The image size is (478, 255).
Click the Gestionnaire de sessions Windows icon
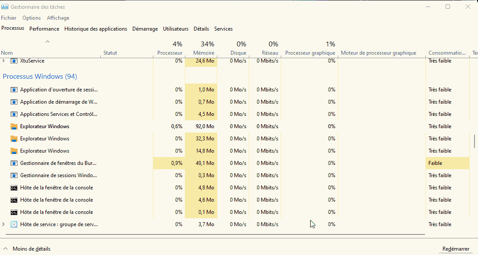pyautogui.click(x=13, y=175)
